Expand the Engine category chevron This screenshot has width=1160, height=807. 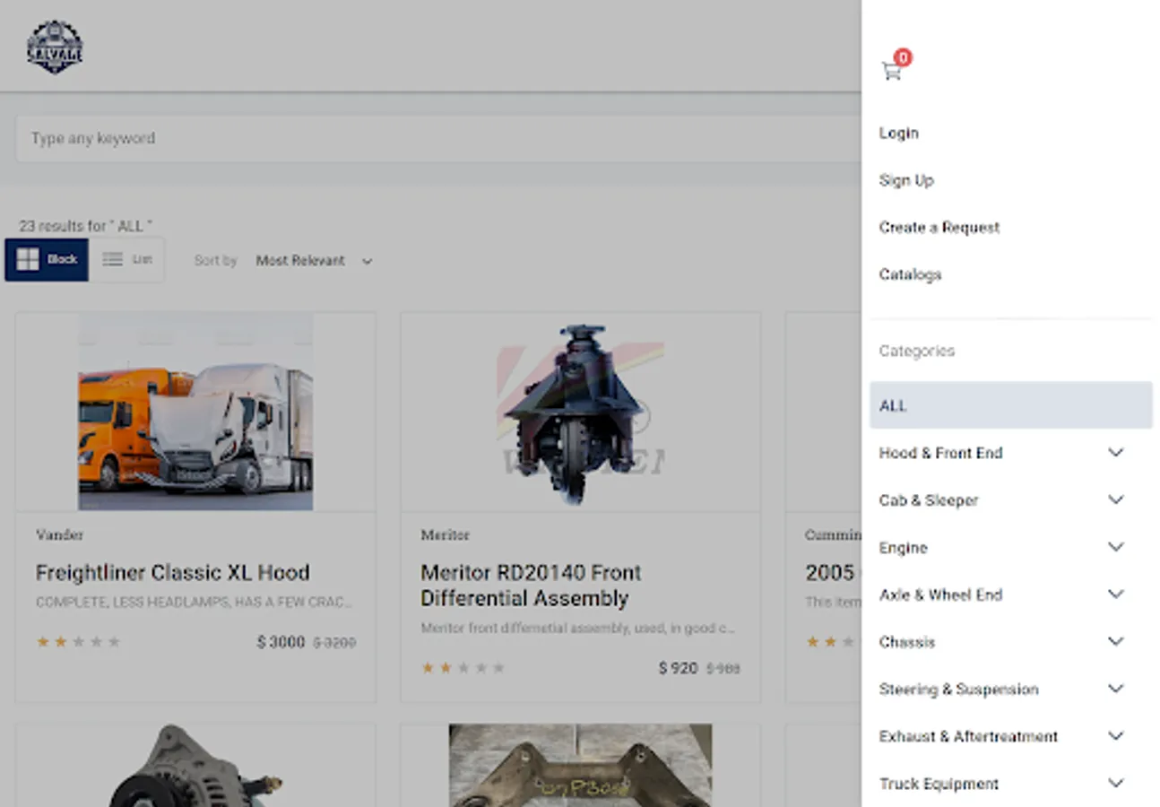point(1115,547)
